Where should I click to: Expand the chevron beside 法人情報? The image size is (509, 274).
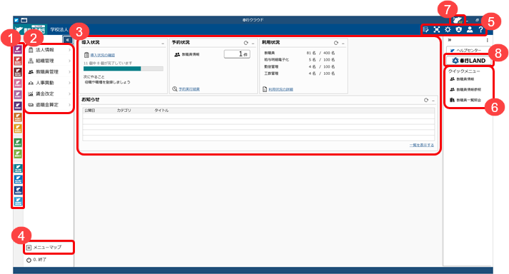click(69, 50)
